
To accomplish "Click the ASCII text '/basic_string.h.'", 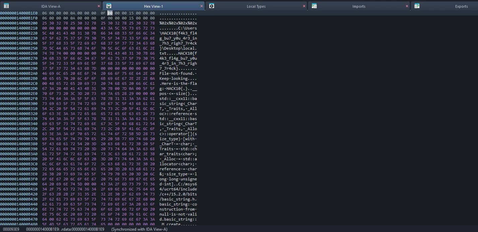I will (178, 199).
